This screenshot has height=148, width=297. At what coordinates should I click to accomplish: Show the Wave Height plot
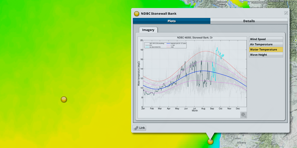click(x=266, y=55)
